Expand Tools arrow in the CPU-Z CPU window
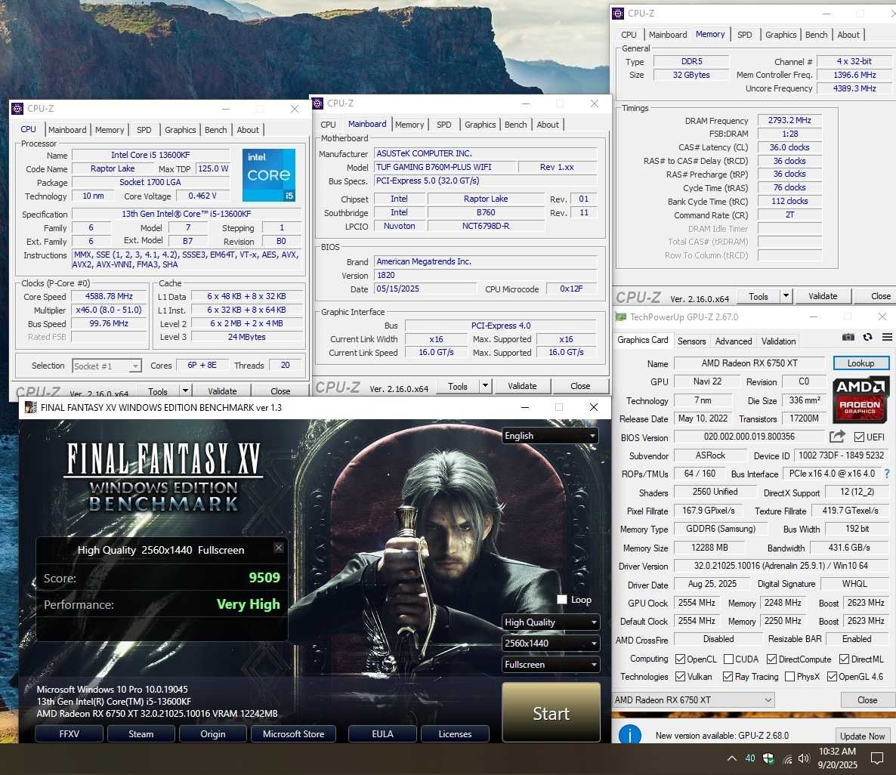The image size is (896, 775). click(185, 391)
